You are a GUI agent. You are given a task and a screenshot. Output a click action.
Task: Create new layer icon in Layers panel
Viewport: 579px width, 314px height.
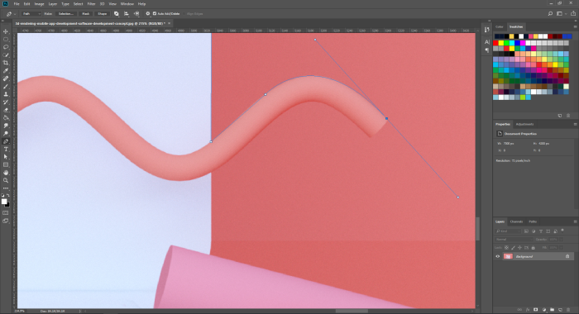pos(560,310)
